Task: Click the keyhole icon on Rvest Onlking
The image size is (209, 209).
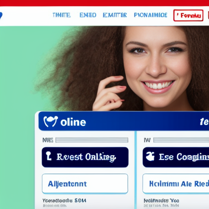Action: point(49,156)
